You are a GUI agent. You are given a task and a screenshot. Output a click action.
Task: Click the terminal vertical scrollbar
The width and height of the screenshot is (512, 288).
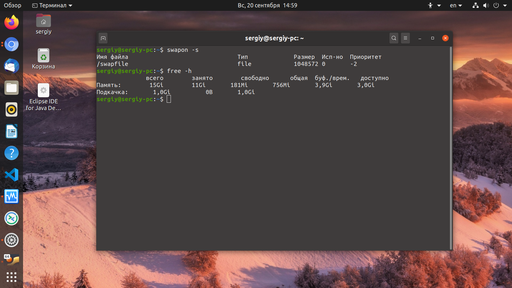point(451,148)
